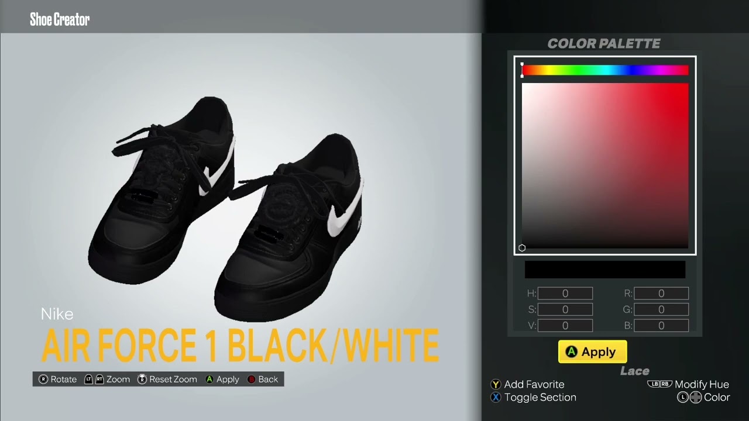Click the Zoom label in the hint bar
The height and width of the screenshot is (421, 749).
coord(118,379)
